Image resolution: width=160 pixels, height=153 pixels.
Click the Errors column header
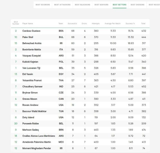click(84, 24)
